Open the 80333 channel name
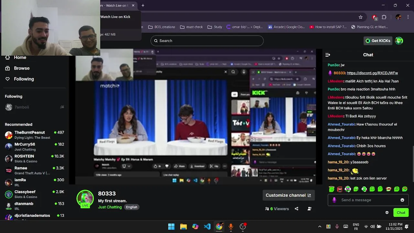The image size is (414, 233). pos(107,194)
